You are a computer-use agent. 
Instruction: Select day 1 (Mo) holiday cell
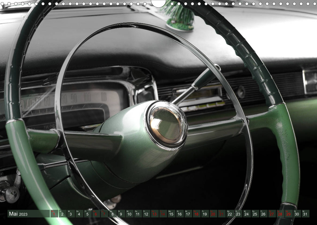pyautogui.click(x=54, y=214)
